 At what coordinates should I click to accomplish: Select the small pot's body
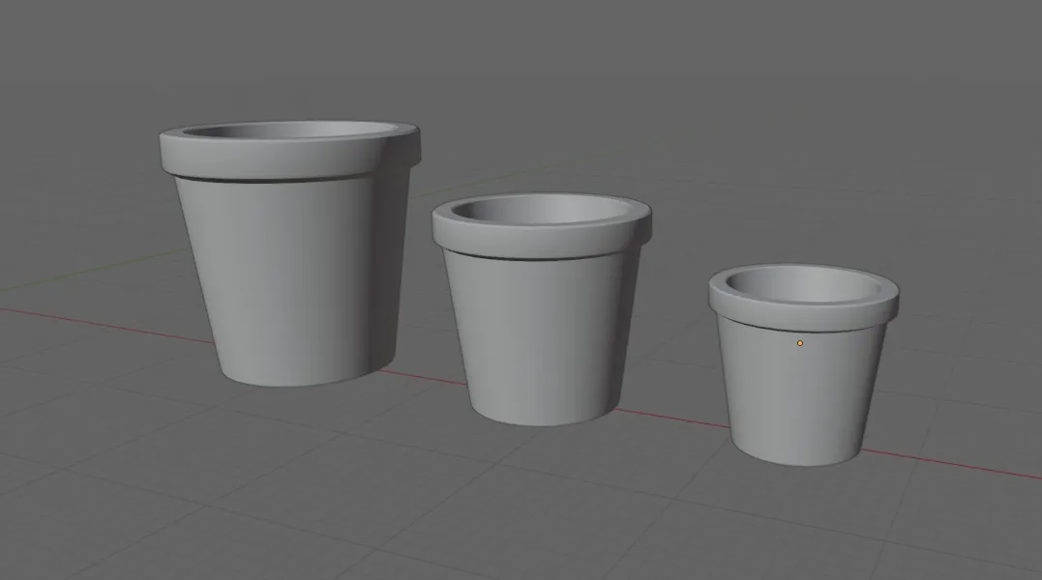click(x=801, y=391)
